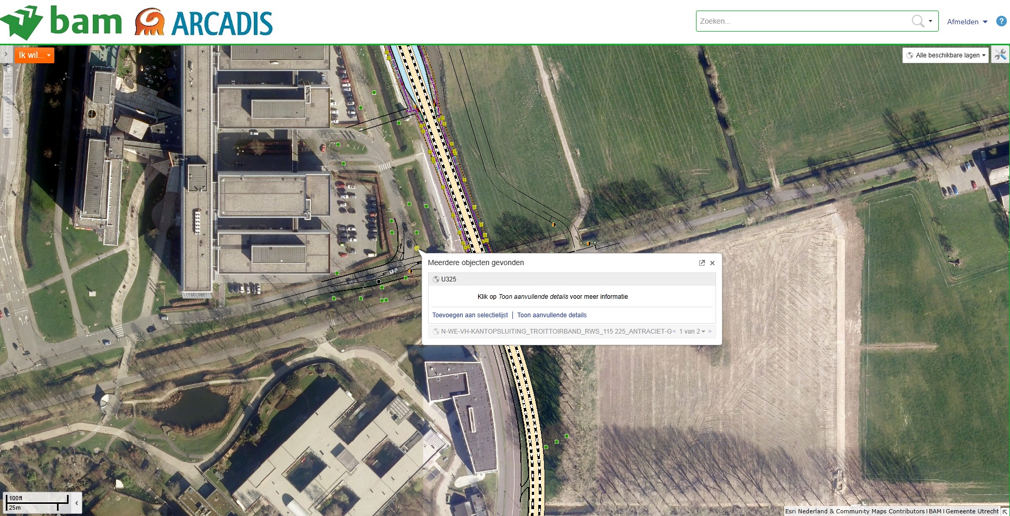
Task: Expand the left side panel arrow
Action: click(6, 54)
